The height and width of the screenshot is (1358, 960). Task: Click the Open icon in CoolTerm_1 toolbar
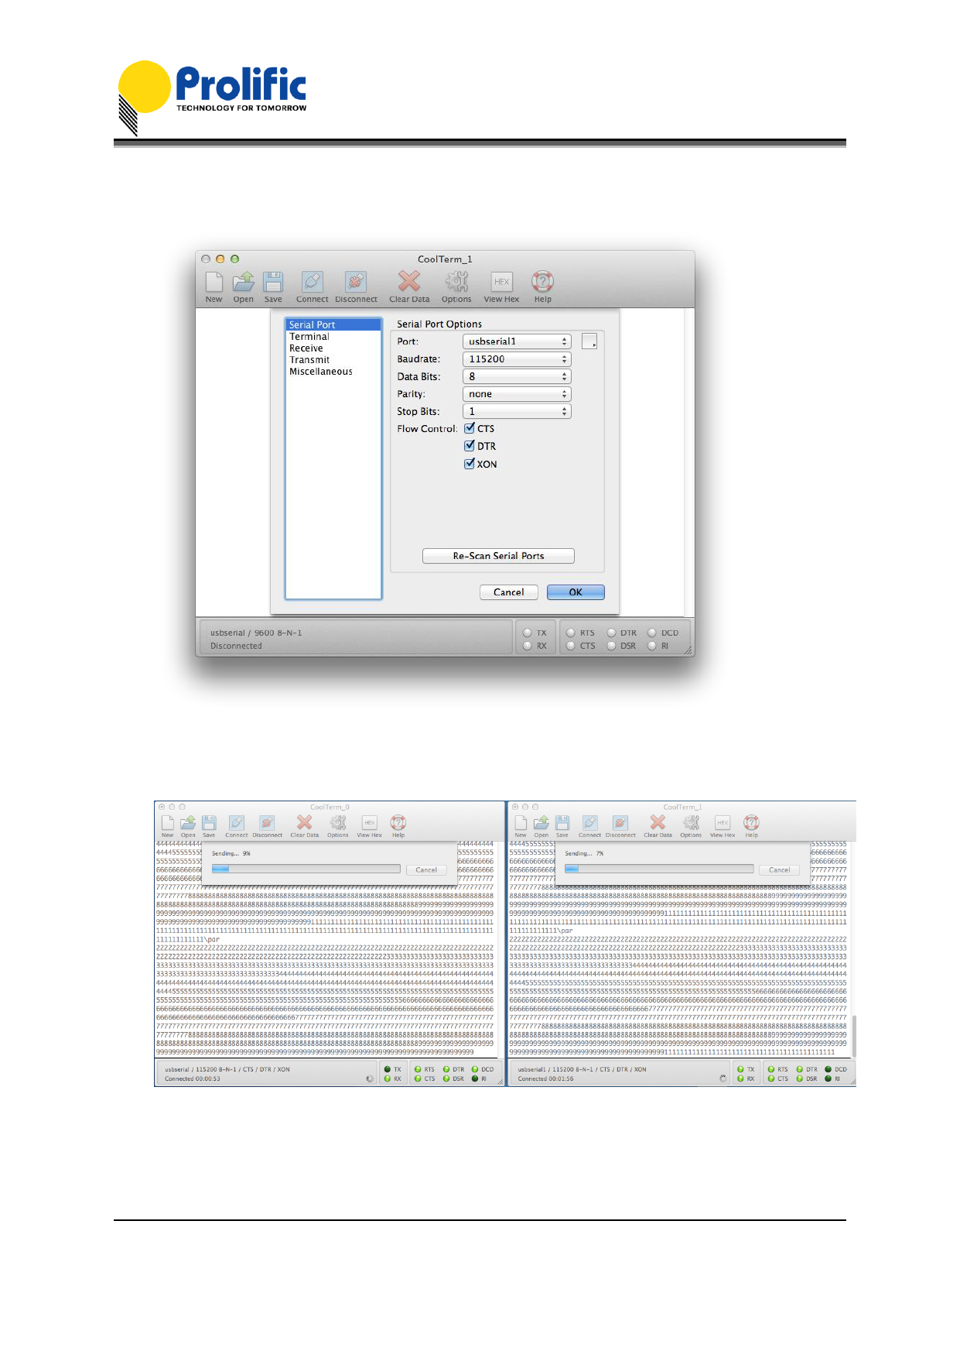[244, 283]
